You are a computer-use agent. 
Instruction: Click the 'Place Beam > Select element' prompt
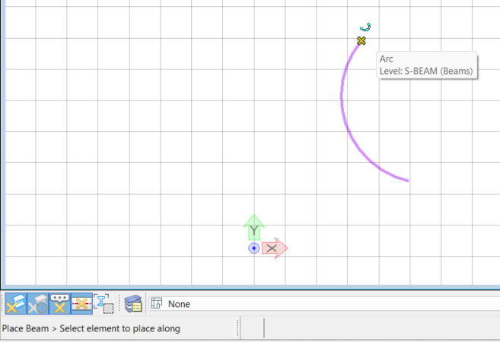[x=91, y=328]
